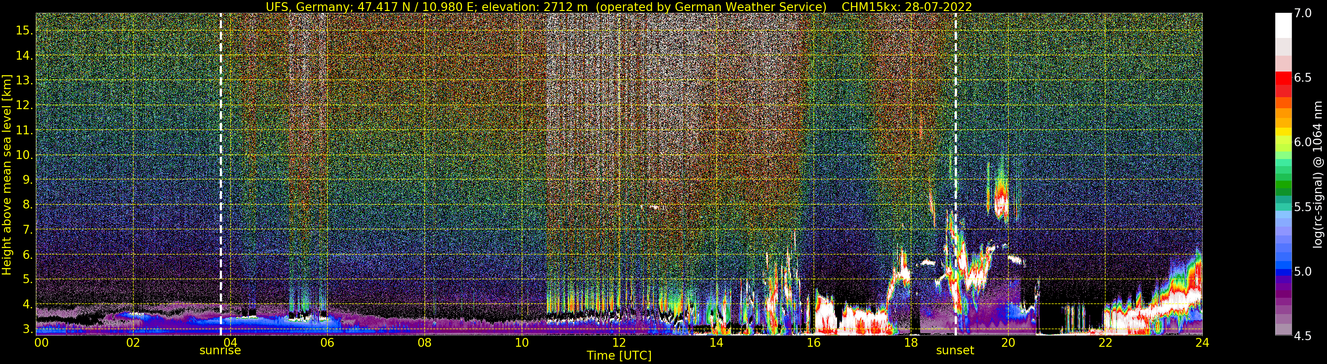Click the 6. height tick label
The image size is (1327, 364).
coord(27,254)
